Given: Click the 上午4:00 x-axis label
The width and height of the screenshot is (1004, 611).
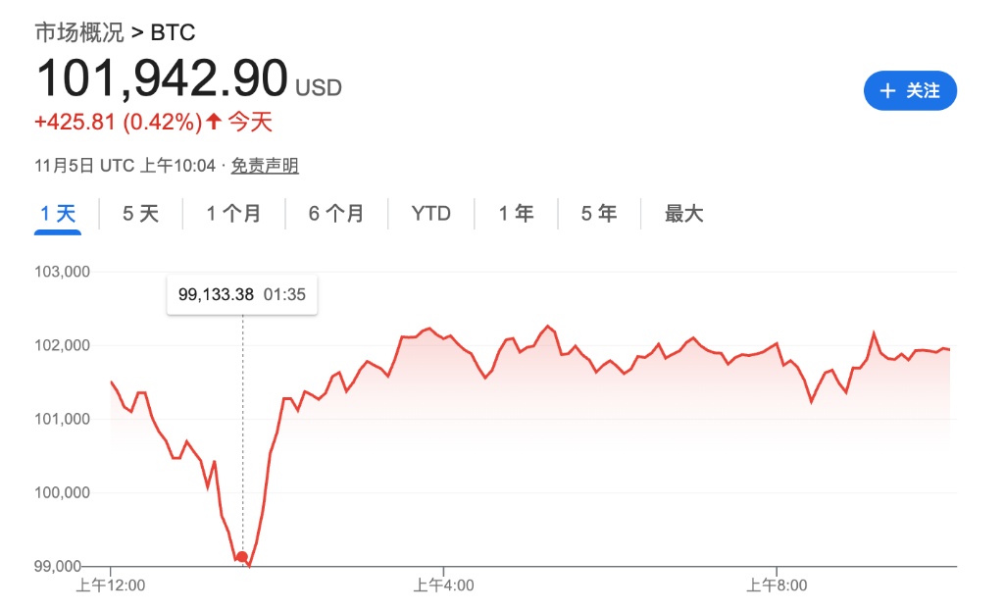Looking at the screenshot, I should coord(444,586).
